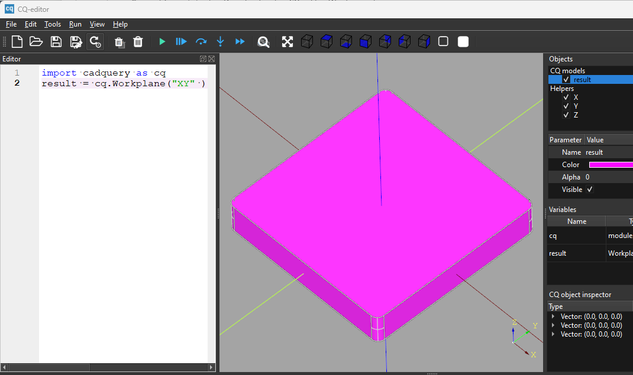This screenshot has height=375, width=633.
Task: Uncheck the result model checkbox
Action: [566, 80]
